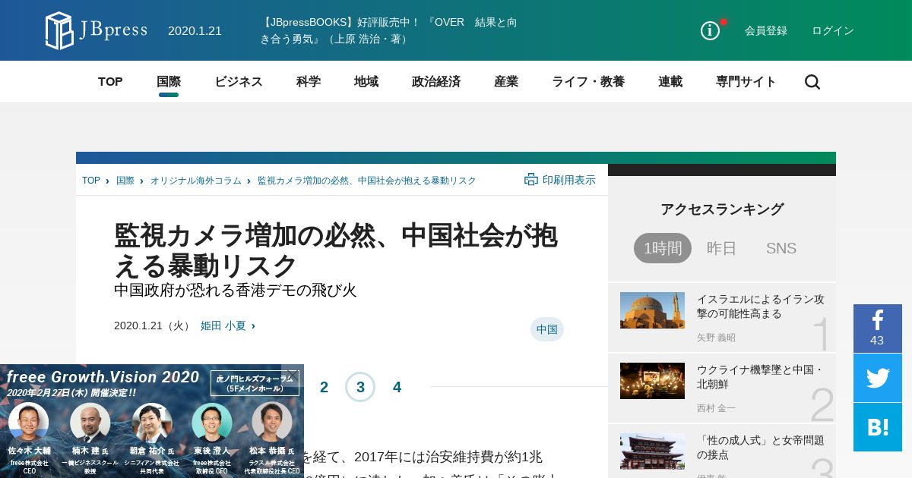Select 産業 navigation menu item
Screen dimensions: 912x478
(x=506, y=82)
